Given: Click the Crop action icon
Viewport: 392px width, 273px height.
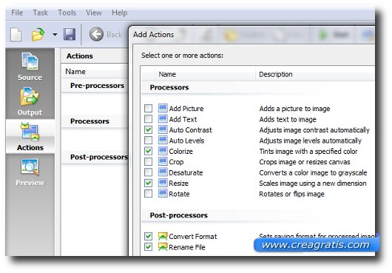Looking at the screenshot, I should [163, 161].
